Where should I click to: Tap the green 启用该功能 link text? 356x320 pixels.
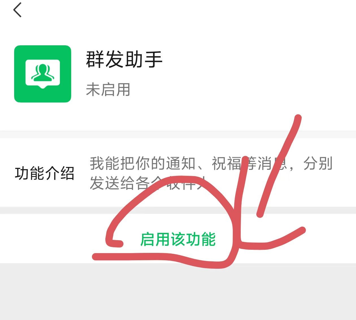(x=178, y=239)
